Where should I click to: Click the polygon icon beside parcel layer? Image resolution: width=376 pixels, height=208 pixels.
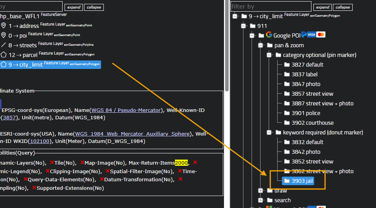coord(3,55)
